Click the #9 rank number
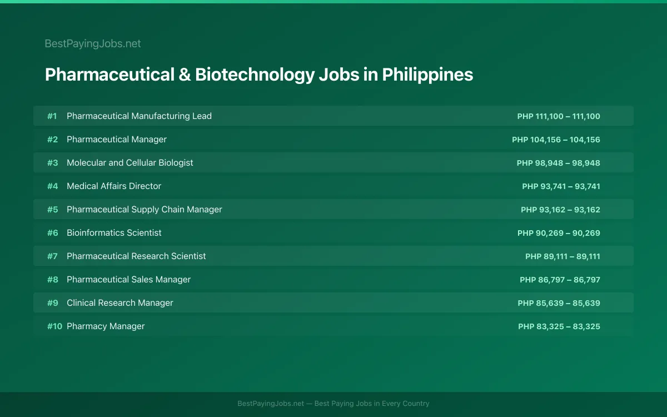The height and width of the screenshot is (417, 667). [x=52, y=303]
